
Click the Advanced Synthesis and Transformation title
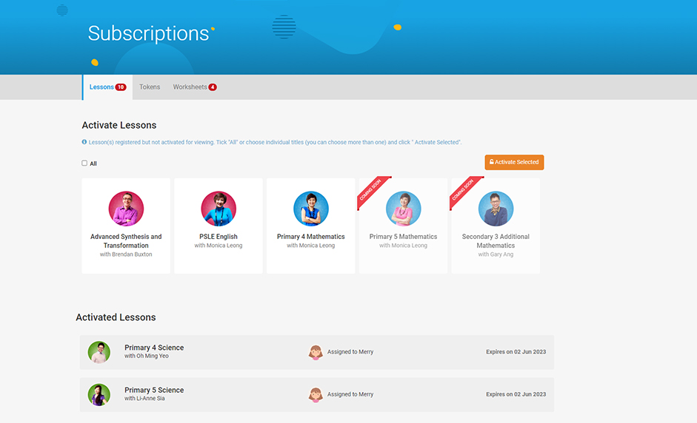(x=126, y=241)
